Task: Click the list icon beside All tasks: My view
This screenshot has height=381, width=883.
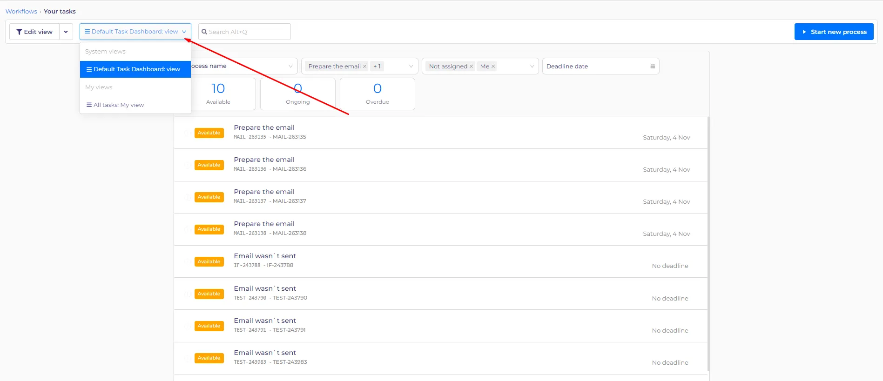Action: (x=89, y=105)
